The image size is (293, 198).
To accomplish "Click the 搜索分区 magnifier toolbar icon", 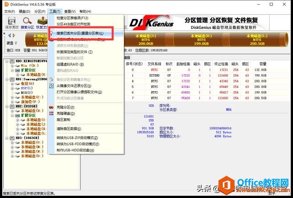I will click(x=27, y=21).
